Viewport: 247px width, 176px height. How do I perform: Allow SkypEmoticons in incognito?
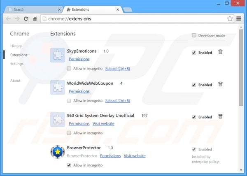coord(69,68)
